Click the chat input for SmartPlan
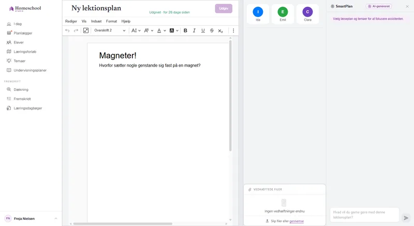The width and height of the screenshot is (414, 226). tap(364, 215)
